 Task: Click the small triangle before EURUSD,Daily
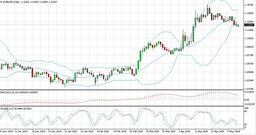pos(1,2)
